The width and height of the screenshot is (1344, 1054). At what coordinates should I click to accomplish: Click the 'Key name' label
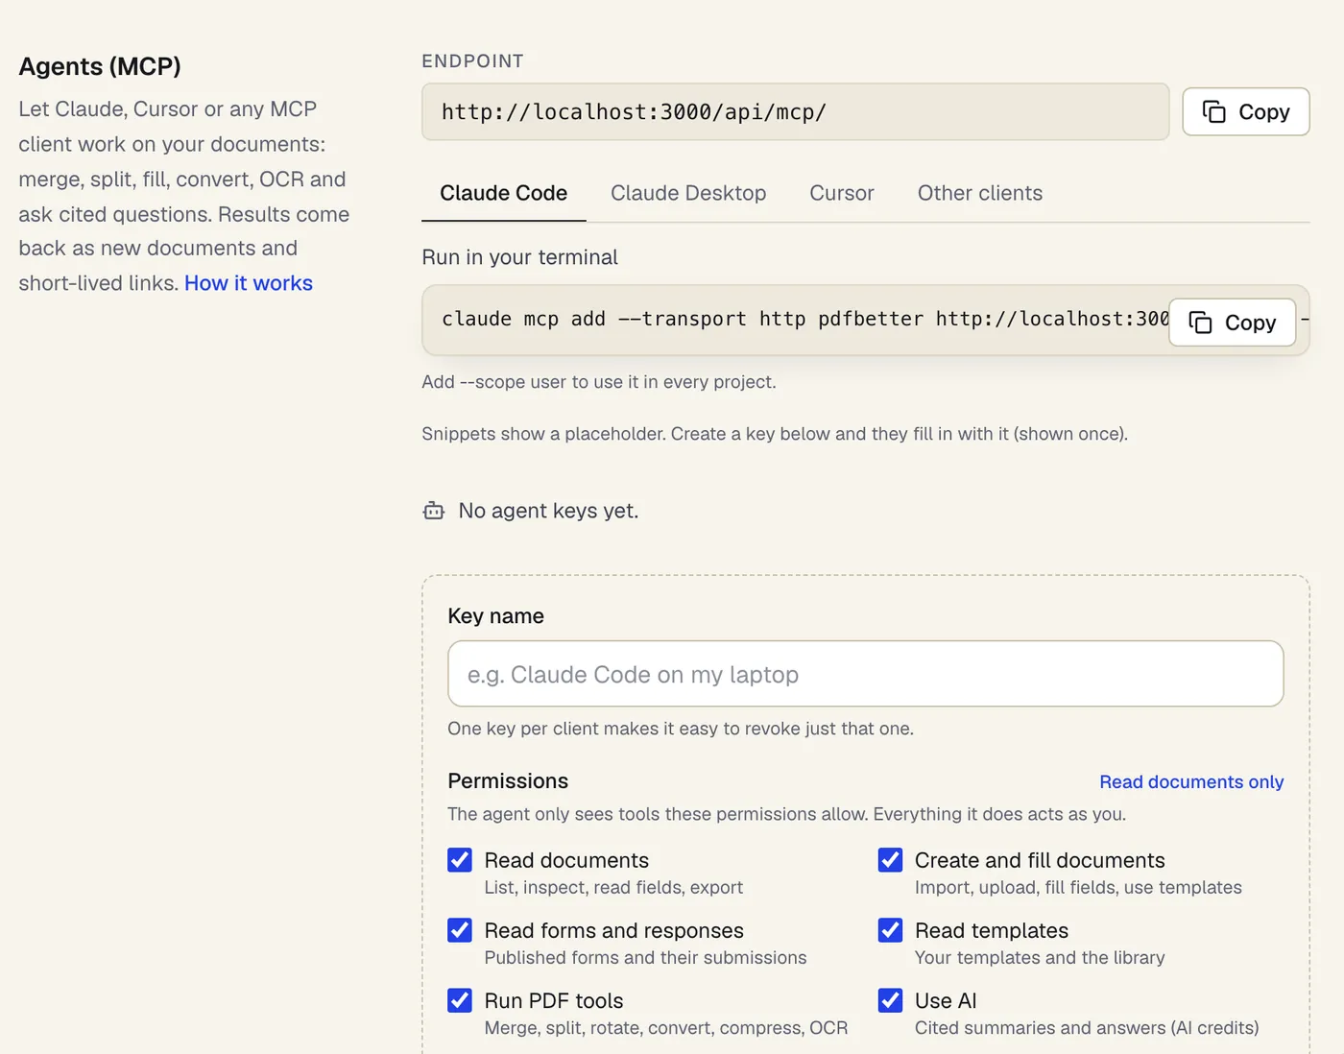pyautogui.click(x=496, y=616)
